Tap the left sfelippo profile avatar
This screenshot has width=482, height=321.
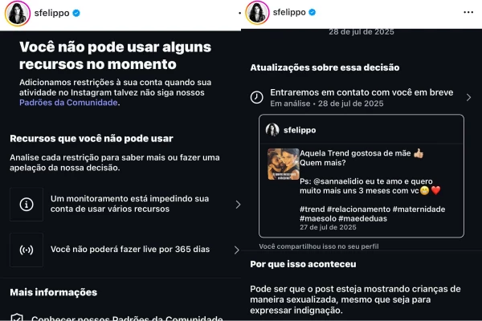18,14
